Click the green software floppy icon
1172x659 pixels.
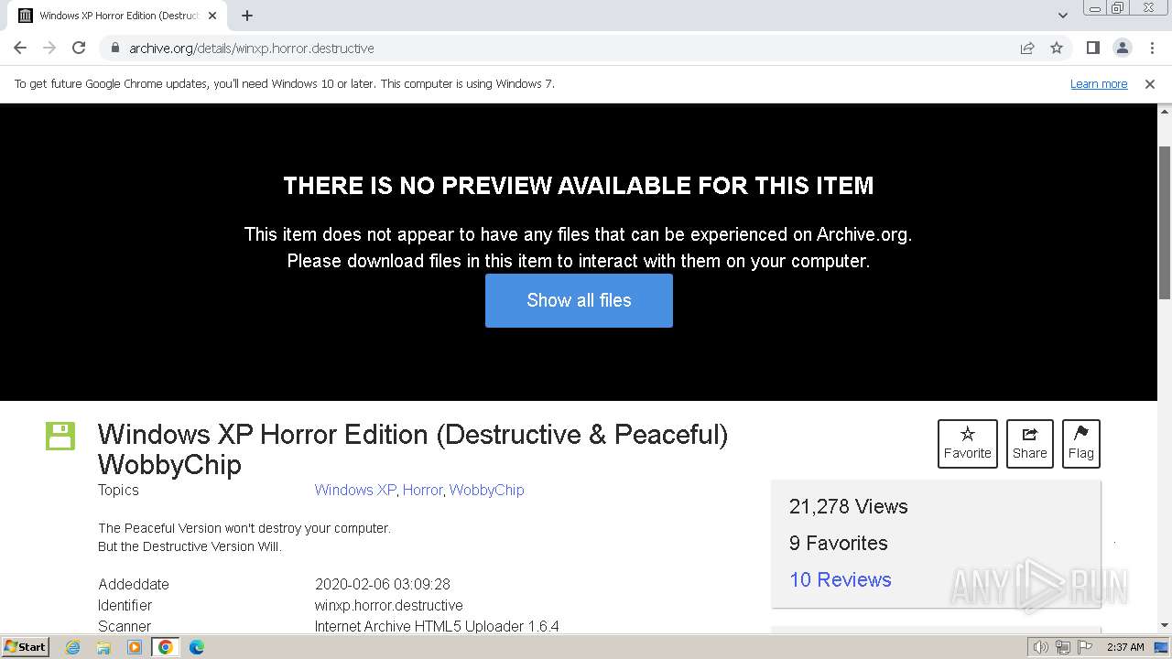[60, 436]
